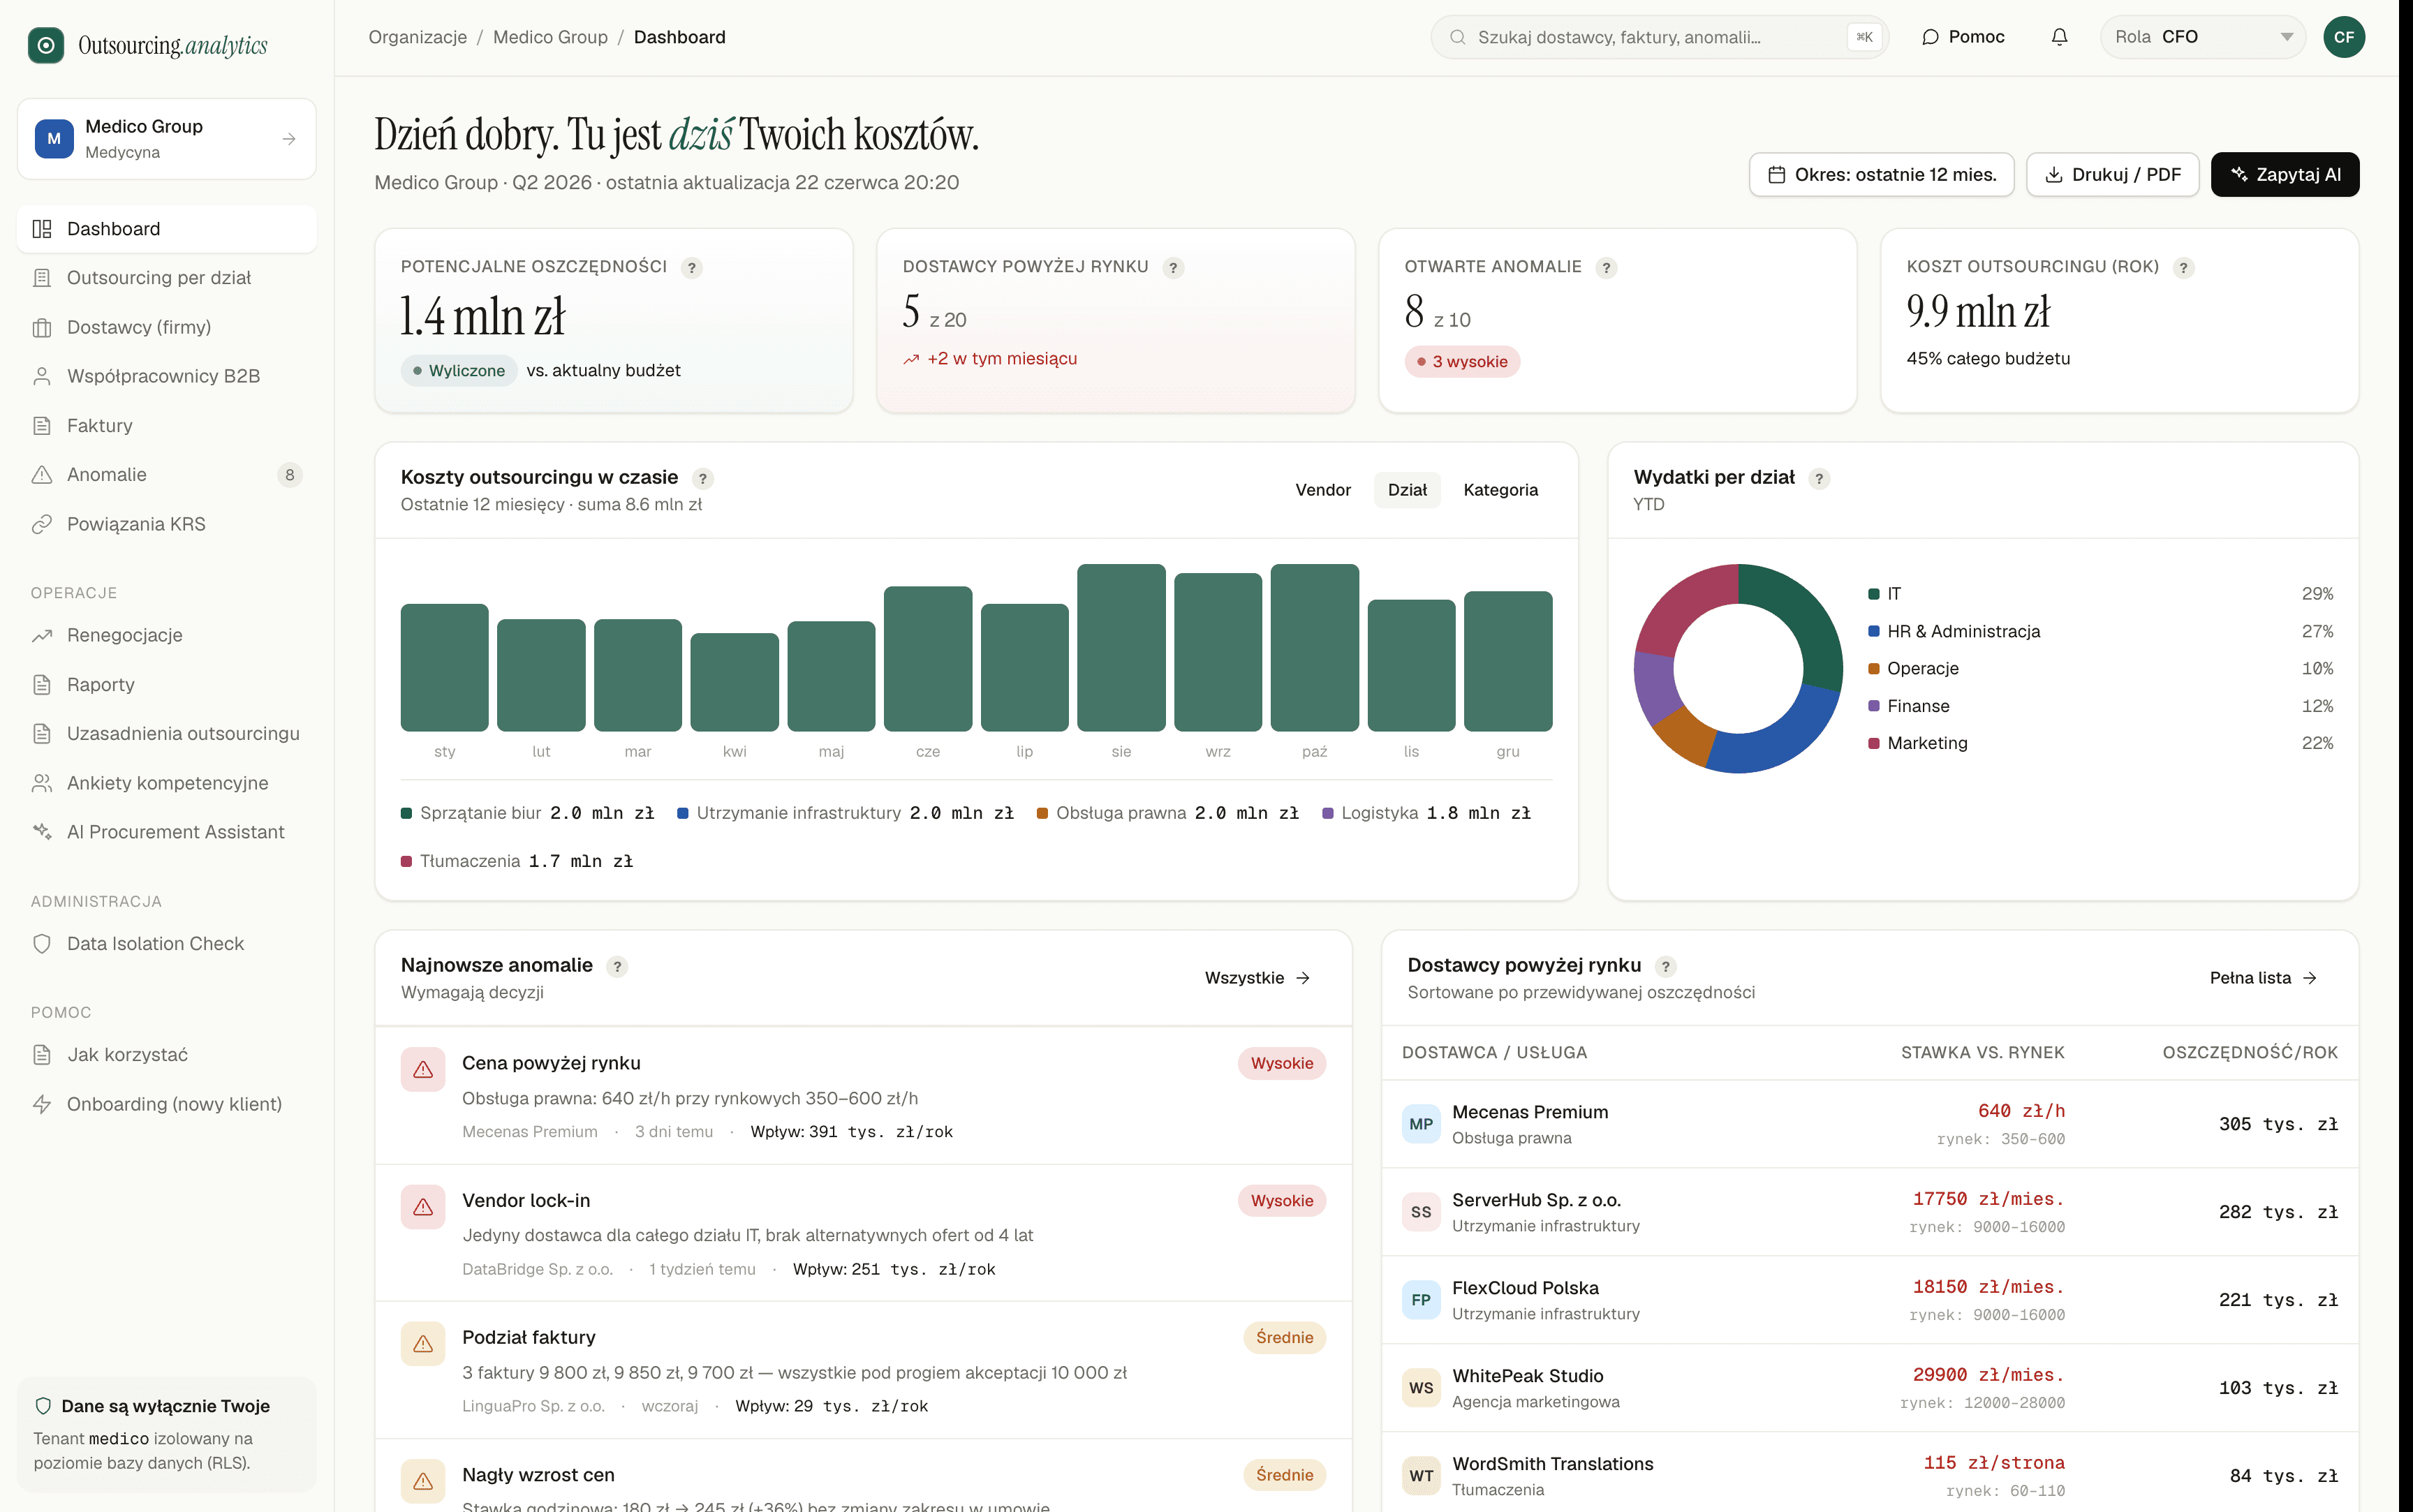The image size is (2413, 1512).
Task: Click the FP avatar of FlexCloud Polska
Action: pyautogui.click(x=1421, y=1300)
